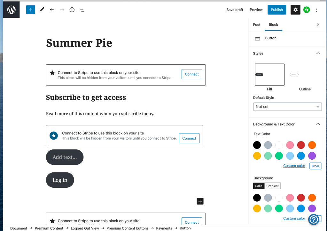Collapse the Styles panel
Viewport: 327px width, 231px height.
(318, 54)
